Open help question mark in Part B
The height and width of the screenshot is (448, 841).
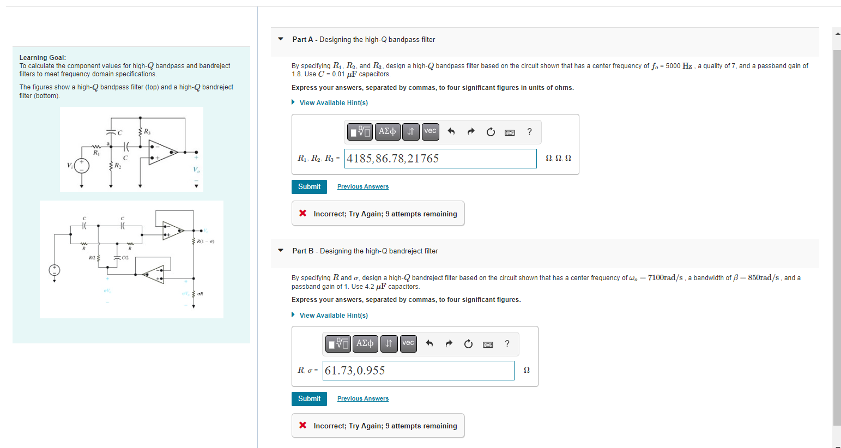pyautogui.click(x=507, y=343)
